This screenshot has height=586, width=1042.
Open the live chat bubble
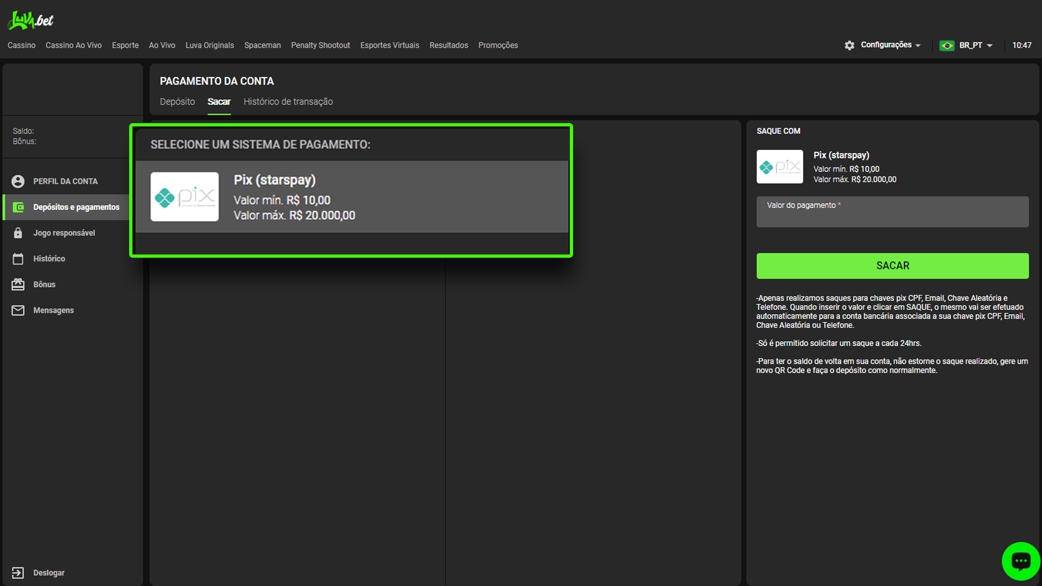point(1021,561)
